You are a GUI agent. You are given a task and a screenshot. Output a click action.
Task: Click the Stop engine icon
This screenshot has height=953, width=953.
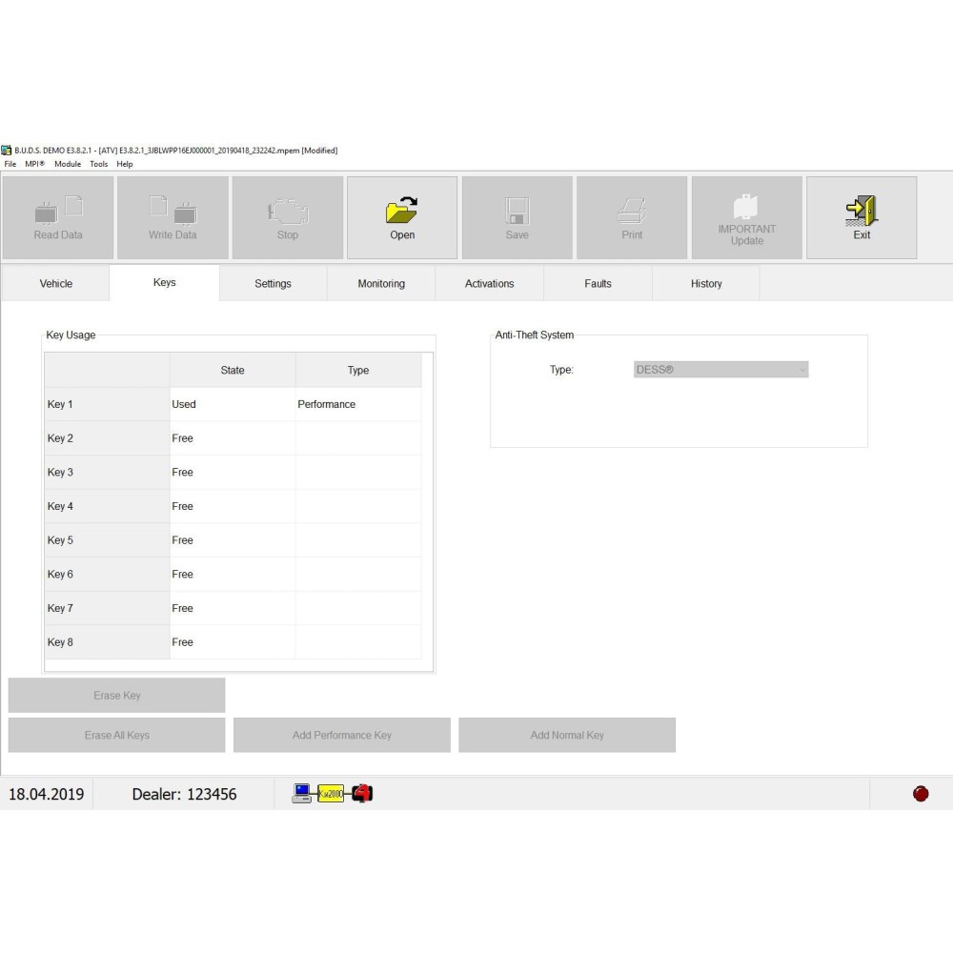pos(287,211)
